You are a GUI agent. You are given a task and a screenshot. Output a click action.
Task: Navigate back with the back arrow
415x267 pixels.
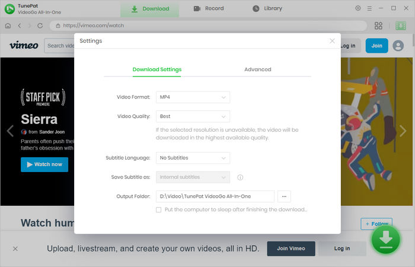tap(20, 26)
